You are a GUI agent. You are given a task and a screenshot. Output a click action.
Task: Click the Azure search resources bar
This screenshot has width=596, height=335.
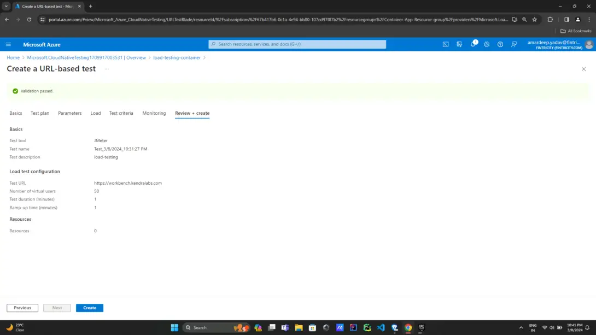[x=297, y=44]
